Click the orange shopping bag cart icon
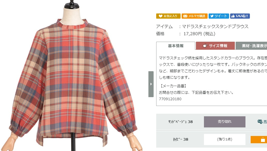267x151 pixels. 263,140
